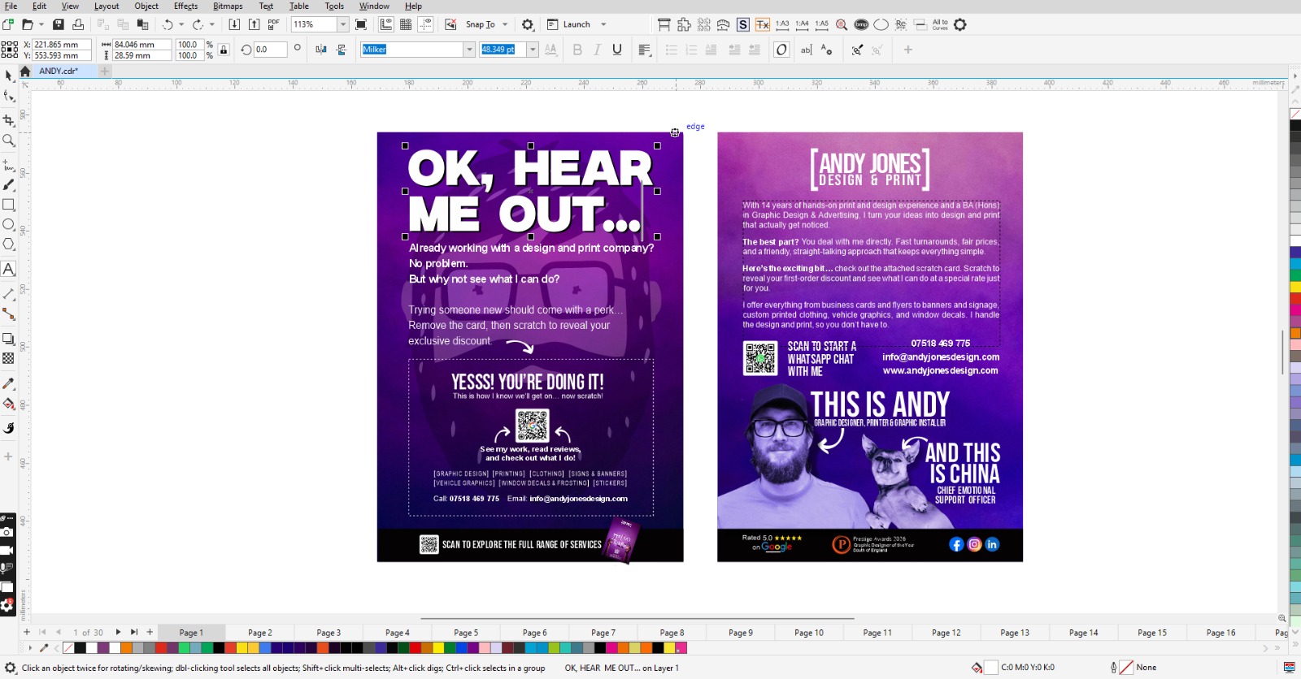Switch to Page 5 tab
Image resolution: width=1301 pixels, height=679 pixels.
click(x=466, y=633)
